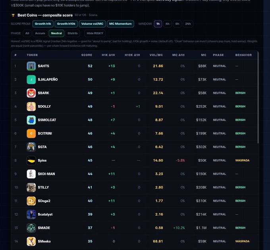Sort by the H10K Δ1H column header

pos(132,55)
